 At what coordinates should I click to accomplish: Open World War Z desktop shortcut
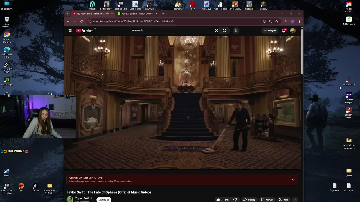(349, 82)
